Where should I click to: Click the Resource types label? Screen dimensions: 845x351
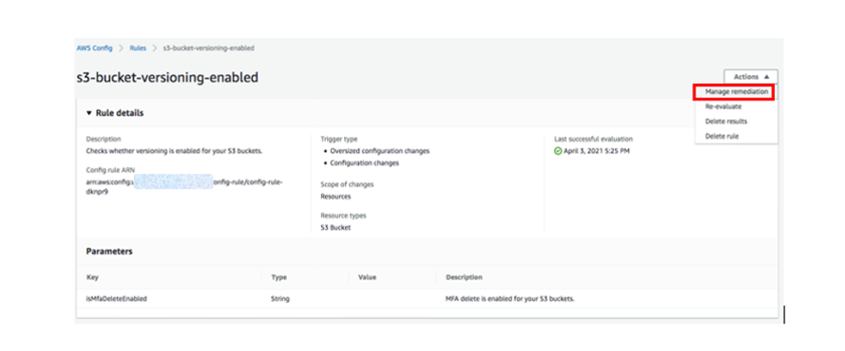pyautogui.click(x=343, y=215)
